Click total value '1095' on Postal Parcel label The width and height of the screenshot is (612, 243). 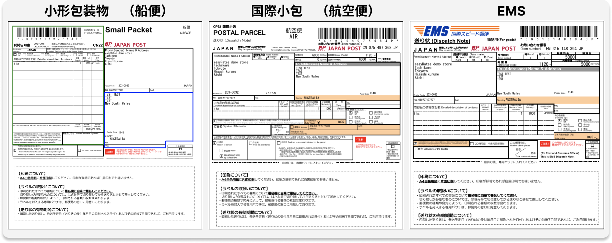tap(341, 122)
